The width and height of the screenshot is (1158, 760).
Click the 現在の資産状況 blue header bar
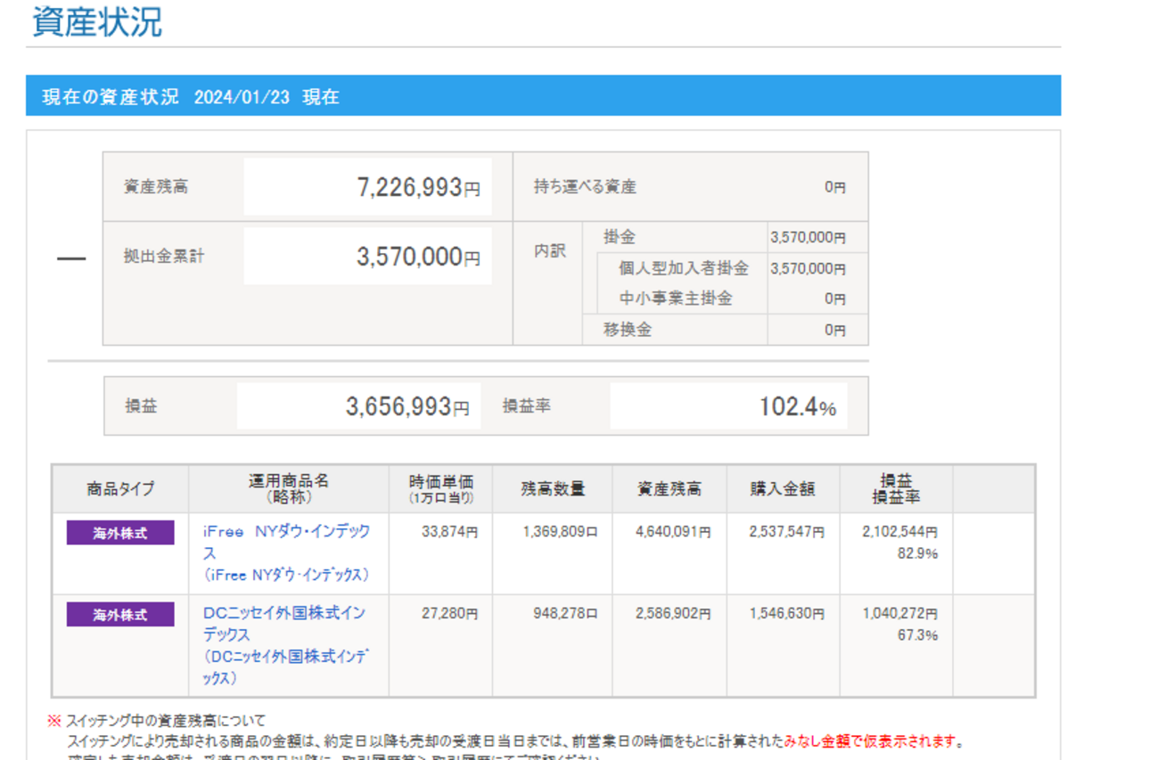543,96
